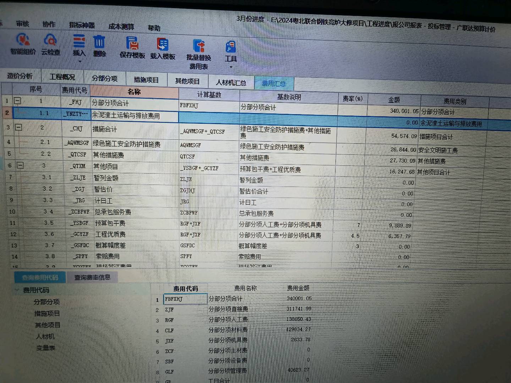Open the 审核 menu
The image size is (511, 383).
coord(22,24)
